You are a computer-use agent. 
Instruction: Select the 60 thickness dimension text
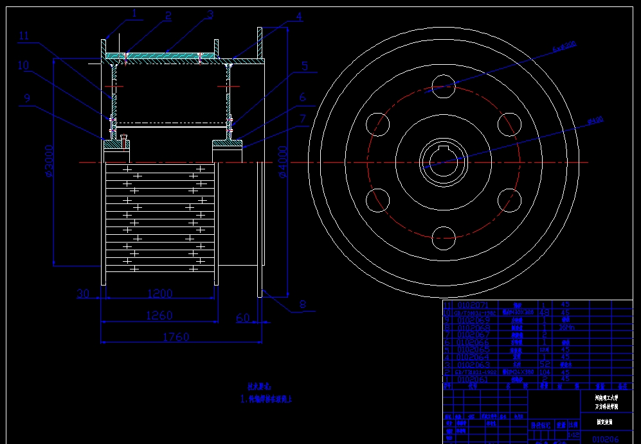pos(243,318)
